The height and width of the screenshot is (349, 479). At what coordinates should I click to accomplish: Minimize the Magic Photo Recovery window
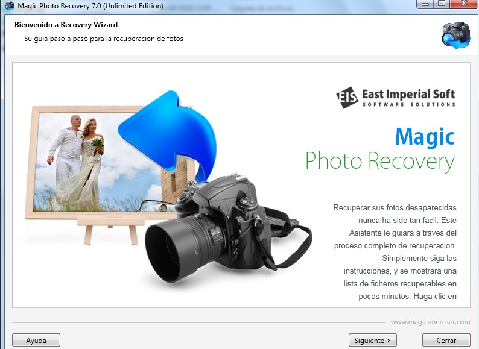pyautogui.click(x=425, y=4)
